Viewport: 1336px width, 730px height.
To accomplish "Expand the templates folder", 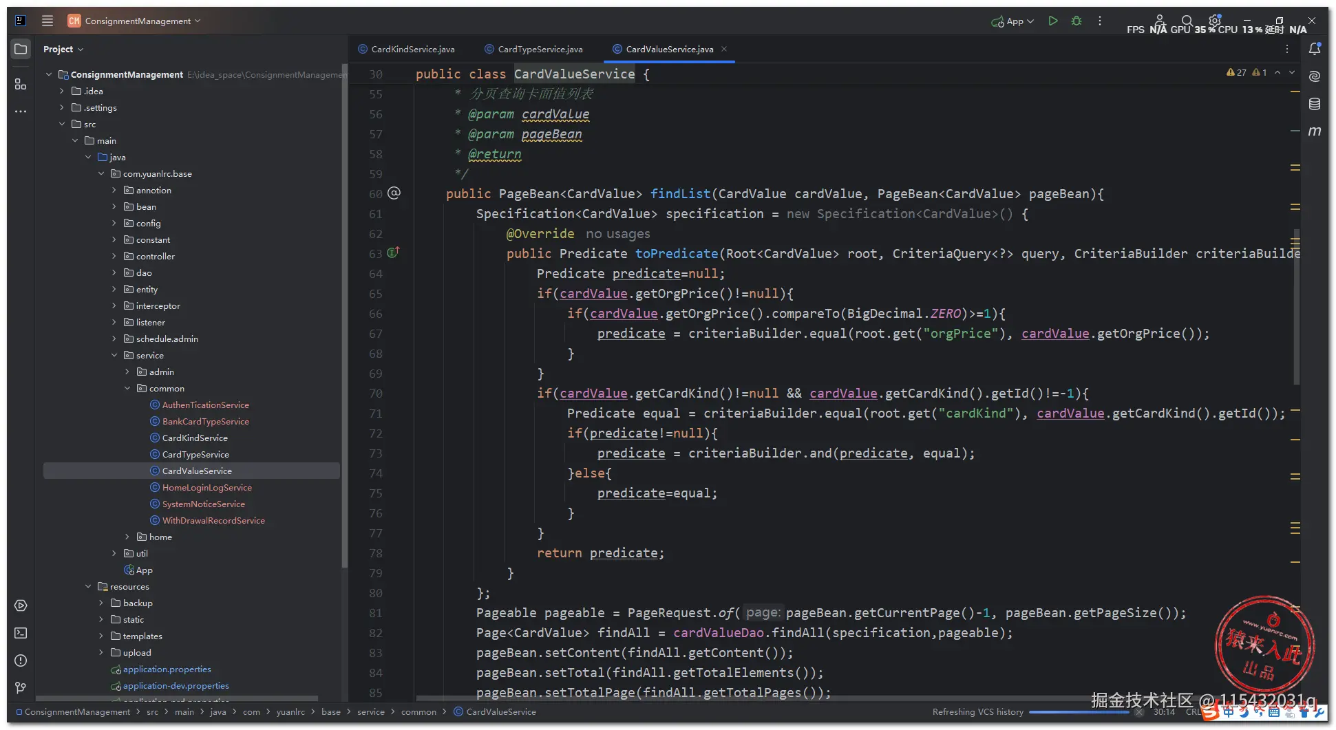I will (x=101, y=636).
